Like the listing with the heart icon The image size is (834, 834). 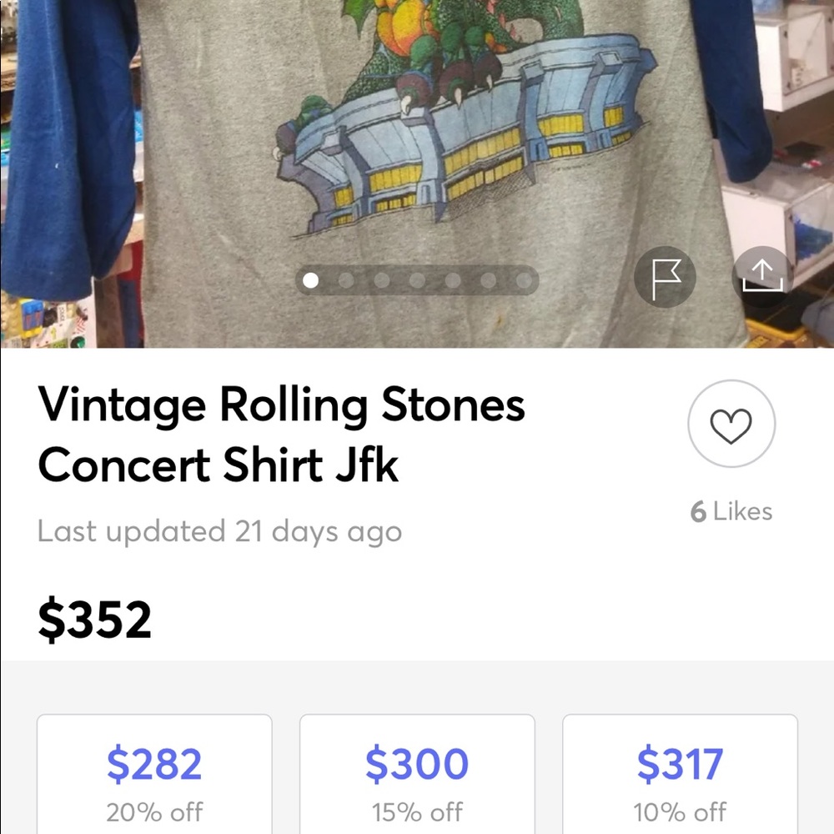[731, 425]
